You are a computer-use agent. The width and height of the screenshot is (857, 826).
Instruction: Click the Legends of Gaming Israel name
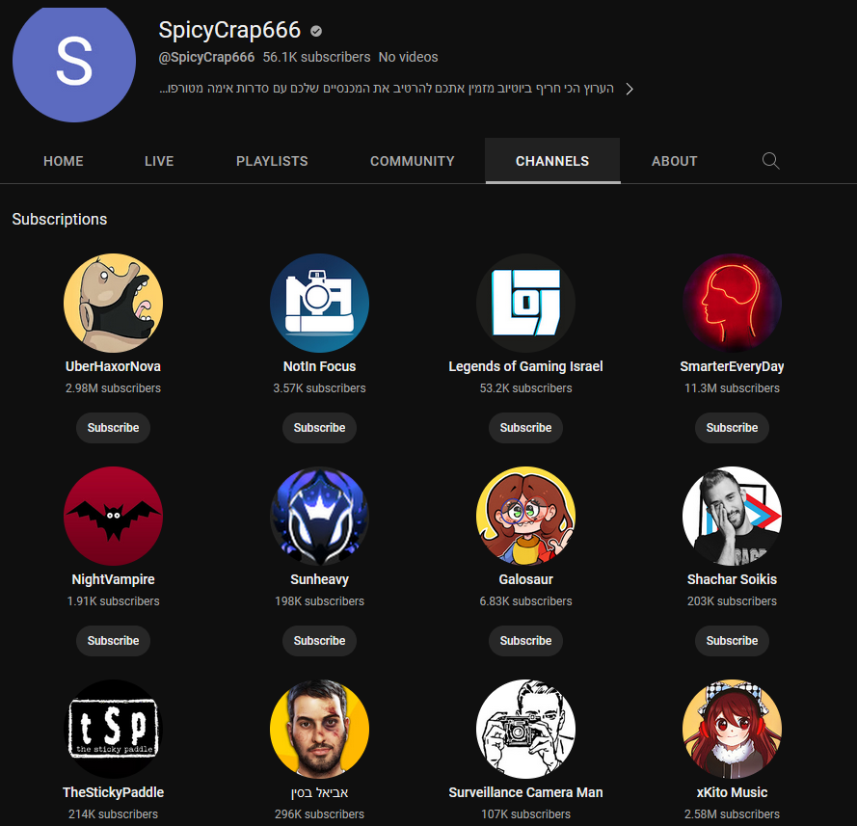(525, 366)
